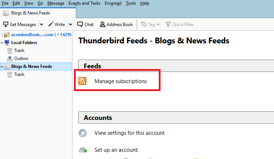Expand the acondon mail account
This screenshot has width=274, height=159.
tap(2, 35)
